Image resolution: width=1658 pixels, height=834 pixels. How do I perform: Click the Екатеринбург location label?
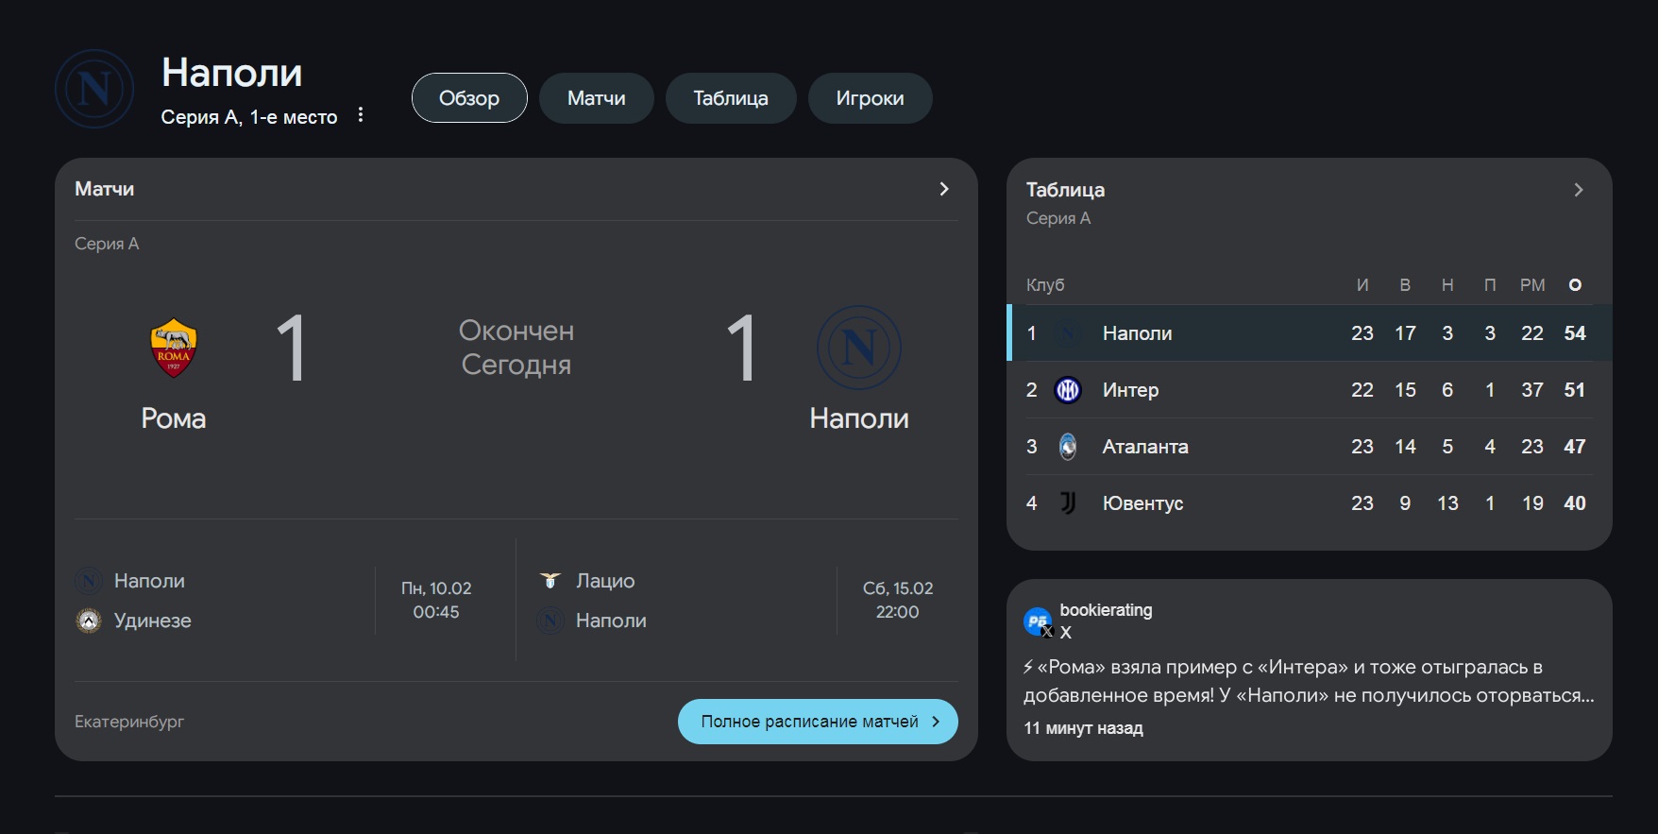click(129, 722)
